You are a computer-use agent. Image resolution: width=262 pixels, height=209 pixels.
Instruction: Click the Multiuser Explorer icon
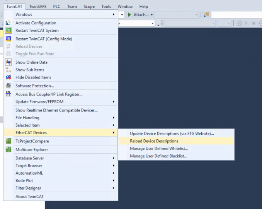coord(9,149)
